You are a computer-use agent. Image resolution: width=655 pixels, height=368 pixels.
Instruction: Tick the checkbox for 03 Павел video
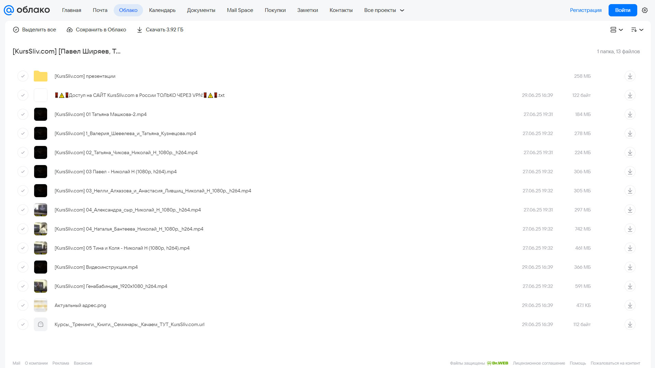[x=23, y=172]
